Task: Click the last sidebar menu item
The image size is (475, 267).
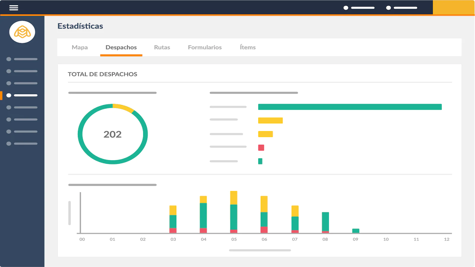Action: click(22, 144)
